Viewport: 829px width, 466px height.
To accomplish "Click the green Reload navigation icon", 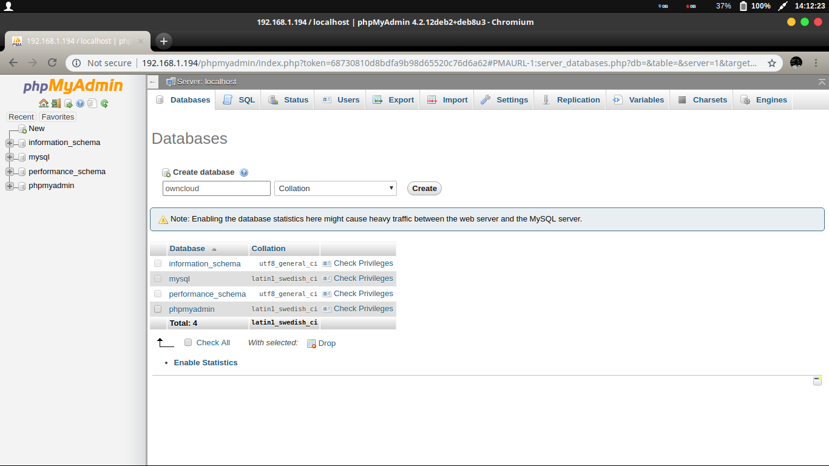I will (x=104, y=103).
